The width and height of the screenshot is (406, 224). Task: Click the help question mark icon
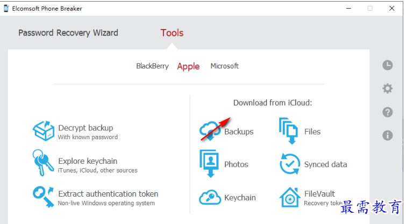point(388,112)
